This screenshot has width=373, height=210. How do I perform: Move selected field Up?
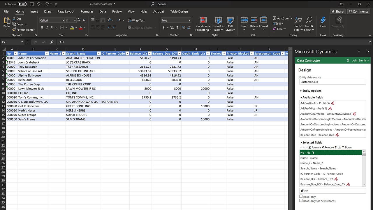click(338, 147)
